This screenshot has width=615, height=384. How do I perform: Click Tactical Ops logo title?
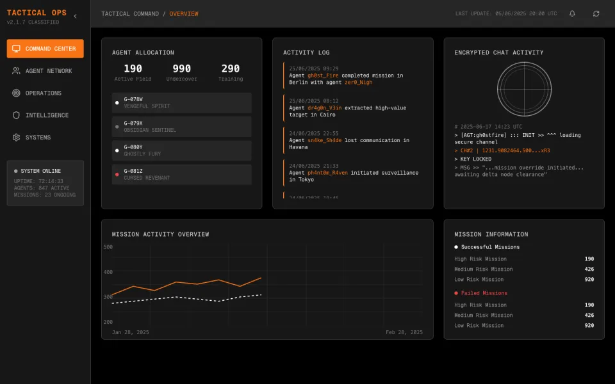37,13
